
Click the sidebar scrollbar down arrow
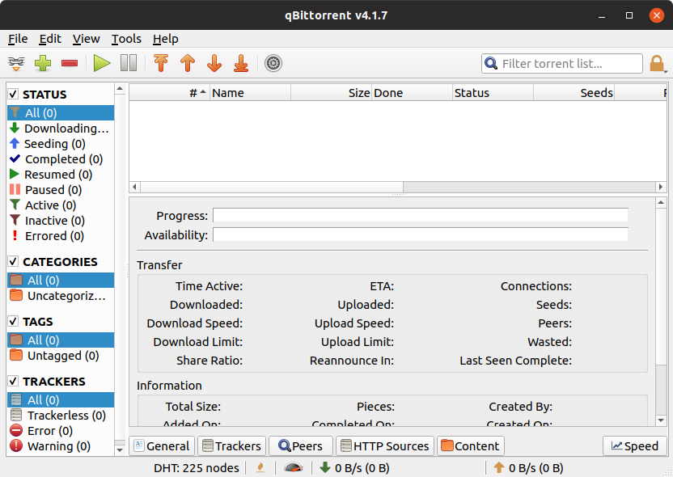coord(120,450)
